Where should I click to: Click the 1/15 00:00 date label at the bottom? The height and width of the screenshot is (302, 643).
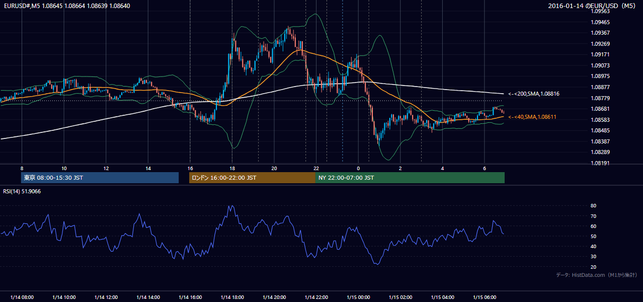(x=358, y=297)
